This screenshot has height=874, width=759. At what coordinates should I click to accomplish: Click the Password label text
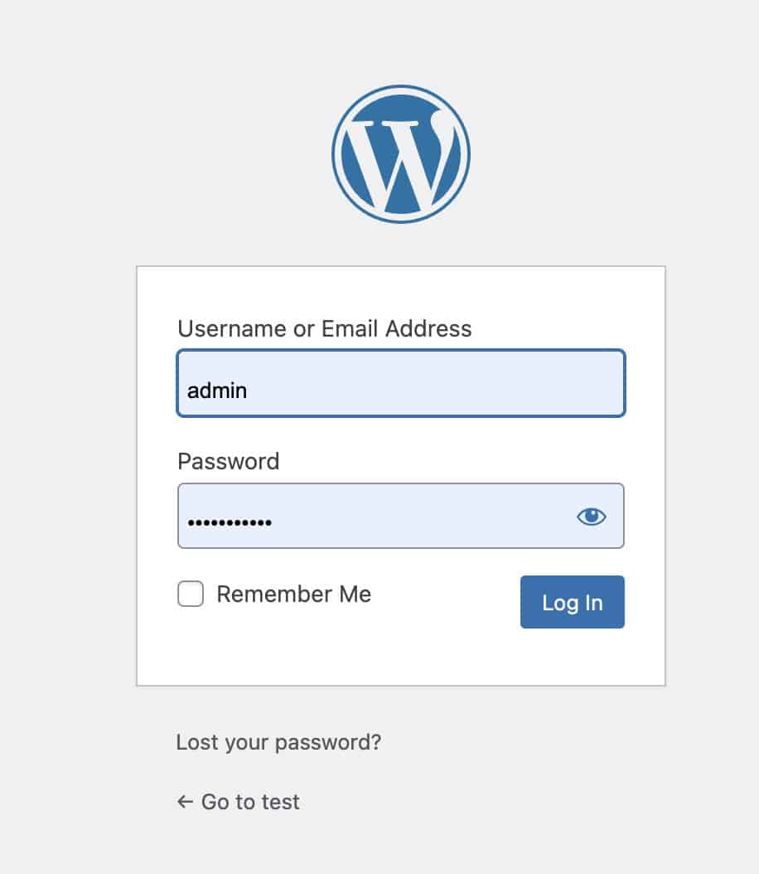[x=228, y=461]
